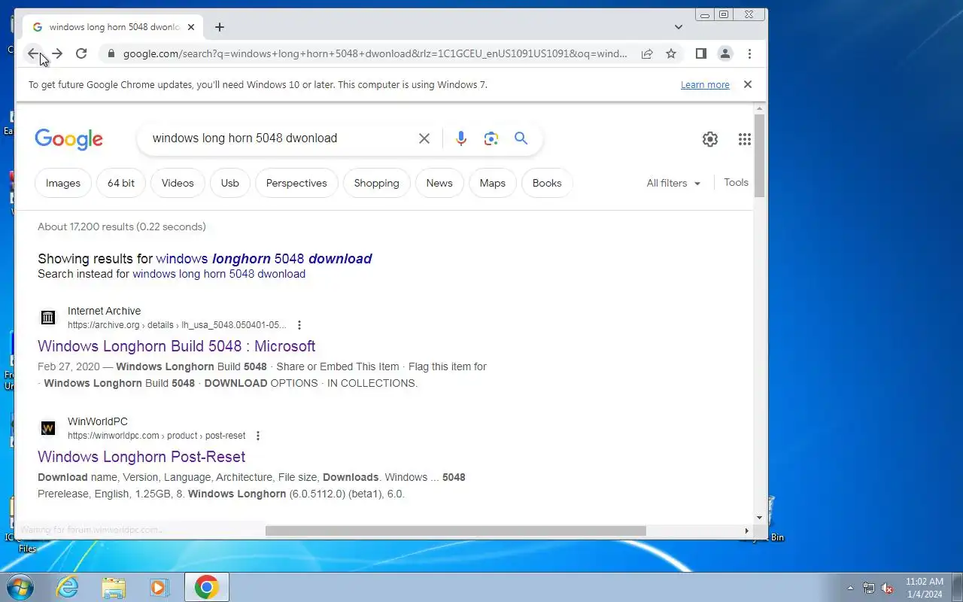Start voice search with the microphone

(461, 138)
